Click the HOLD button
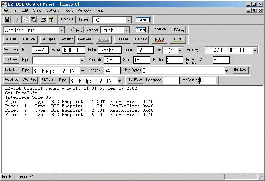 click(x=159, y=40)
